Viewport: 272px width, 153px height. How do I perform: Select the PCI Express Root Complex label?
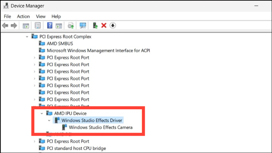pyautogui.click(x=66, y=37)
